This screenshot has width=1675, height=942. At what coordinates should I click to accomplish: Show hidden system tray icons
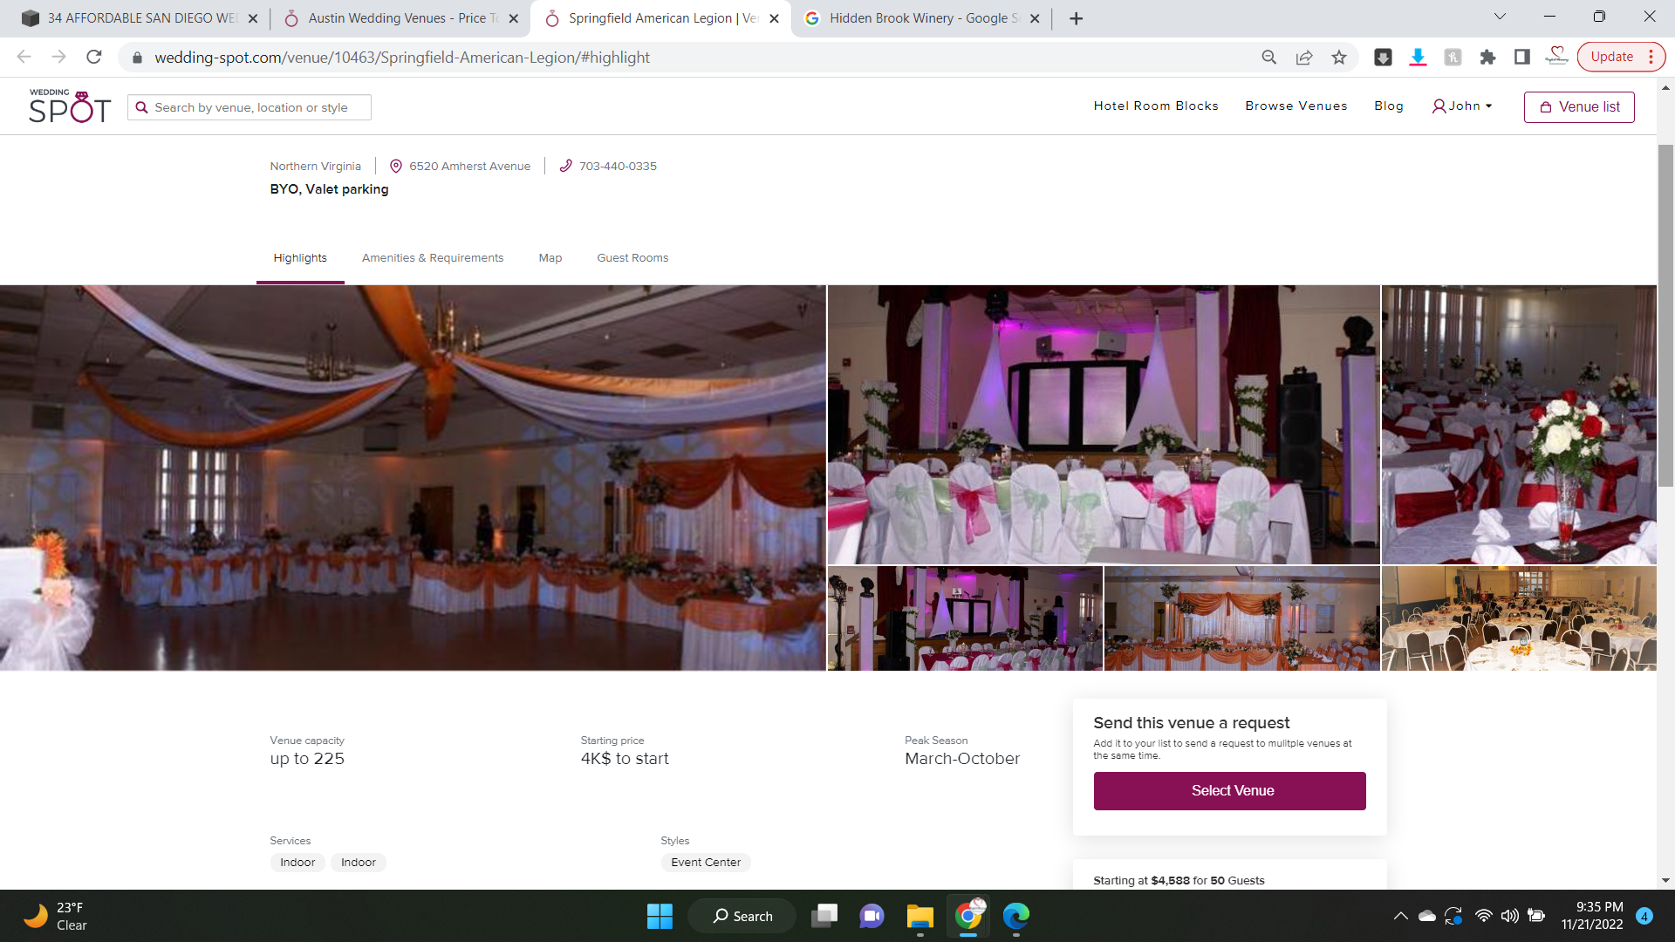point(1400,916)
